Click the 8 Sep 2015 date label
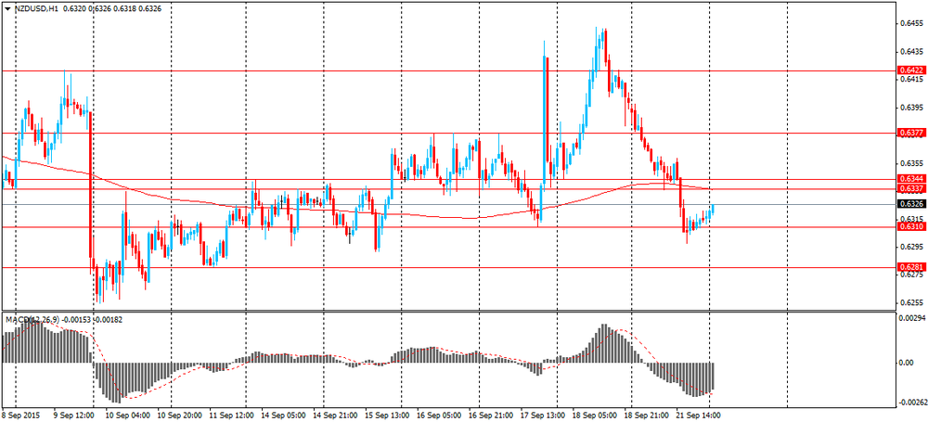Screen dimensions: 928x422 coord(21,416)
